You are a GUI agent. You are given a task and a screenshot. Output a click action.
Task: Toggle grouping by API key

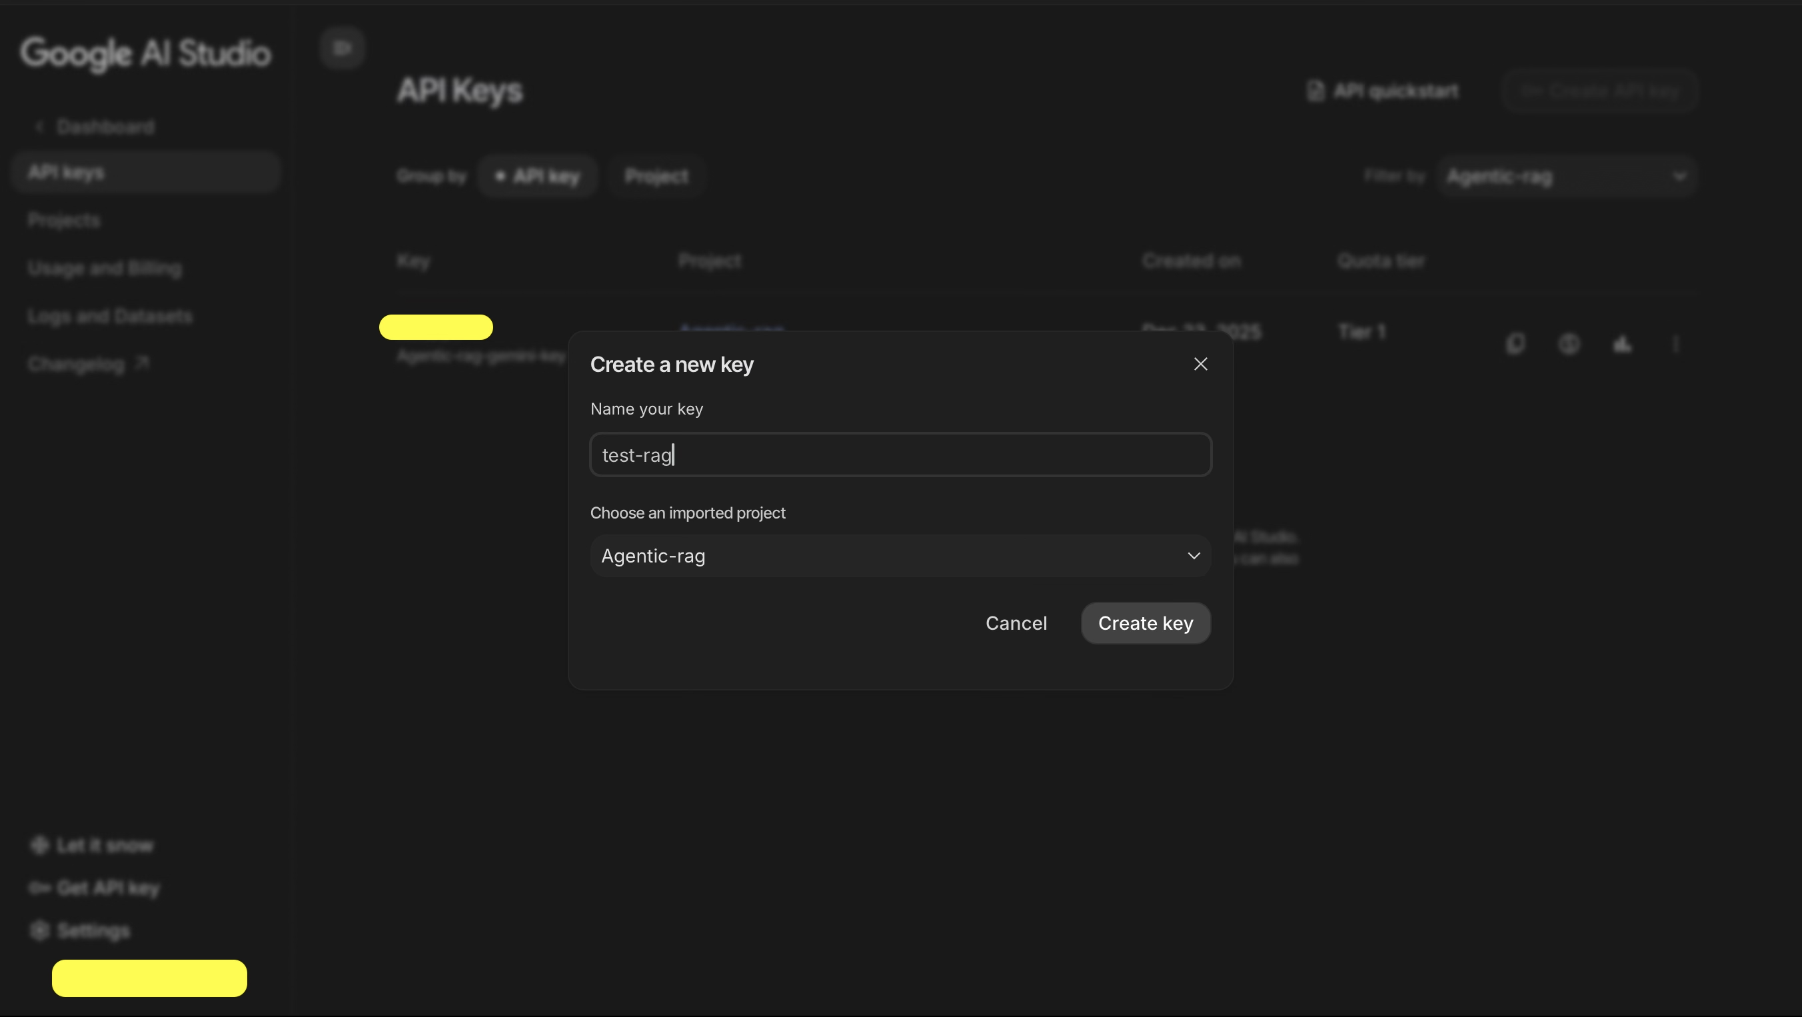point(538,175)
